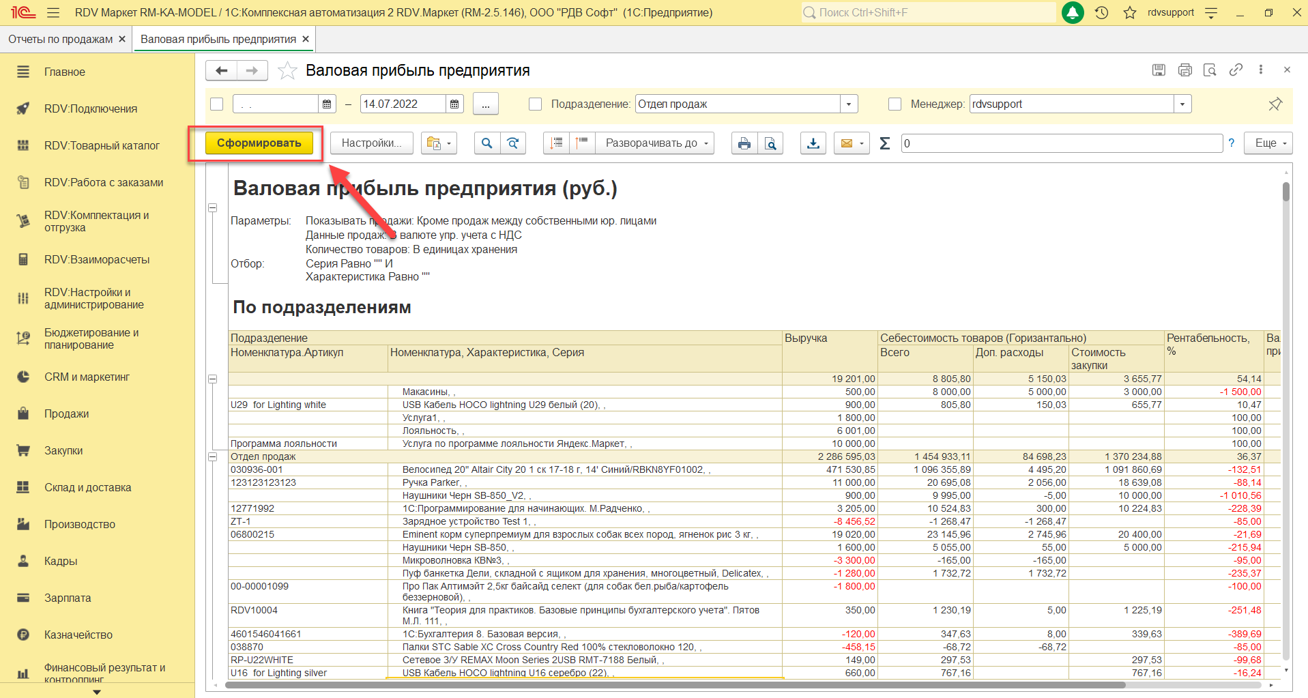Click the print report icon in toolbar
This screenshot has height=698, width=1308.
744,143
